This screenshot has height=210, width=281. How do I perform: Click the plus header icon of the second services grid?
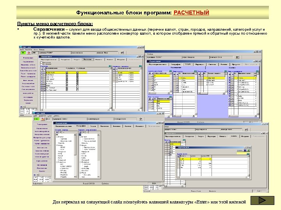(177, 74)
